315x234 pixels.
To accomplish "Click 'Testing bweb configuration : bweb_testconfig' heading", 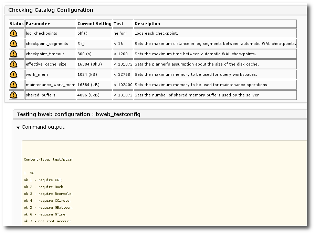I will (x=78, y=114).
